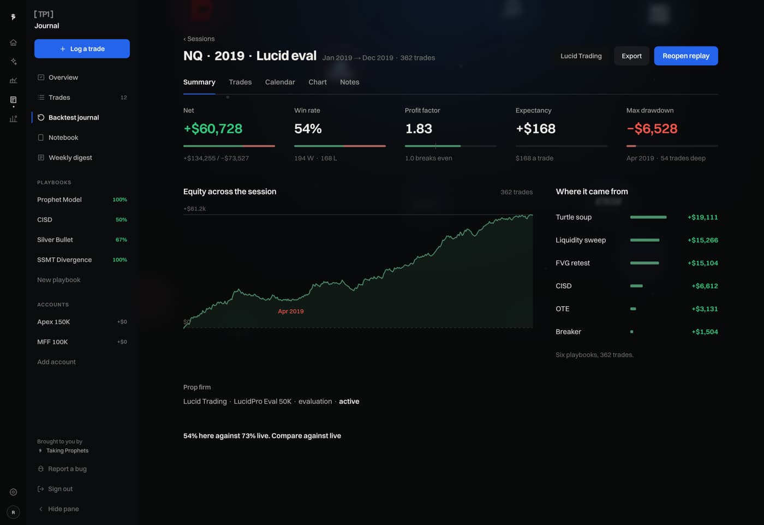Open the Silver Bullet playbook
The height and width of the screenshot is (525, 764).
point(82,240)
